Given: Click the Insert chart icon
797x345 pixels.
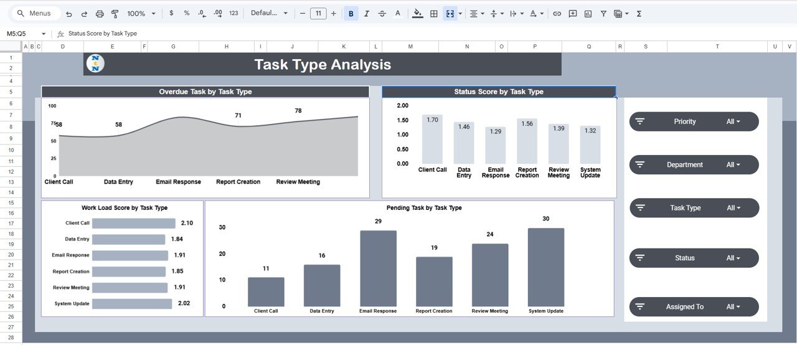Looking at the screenshot, I should [588, 14].
